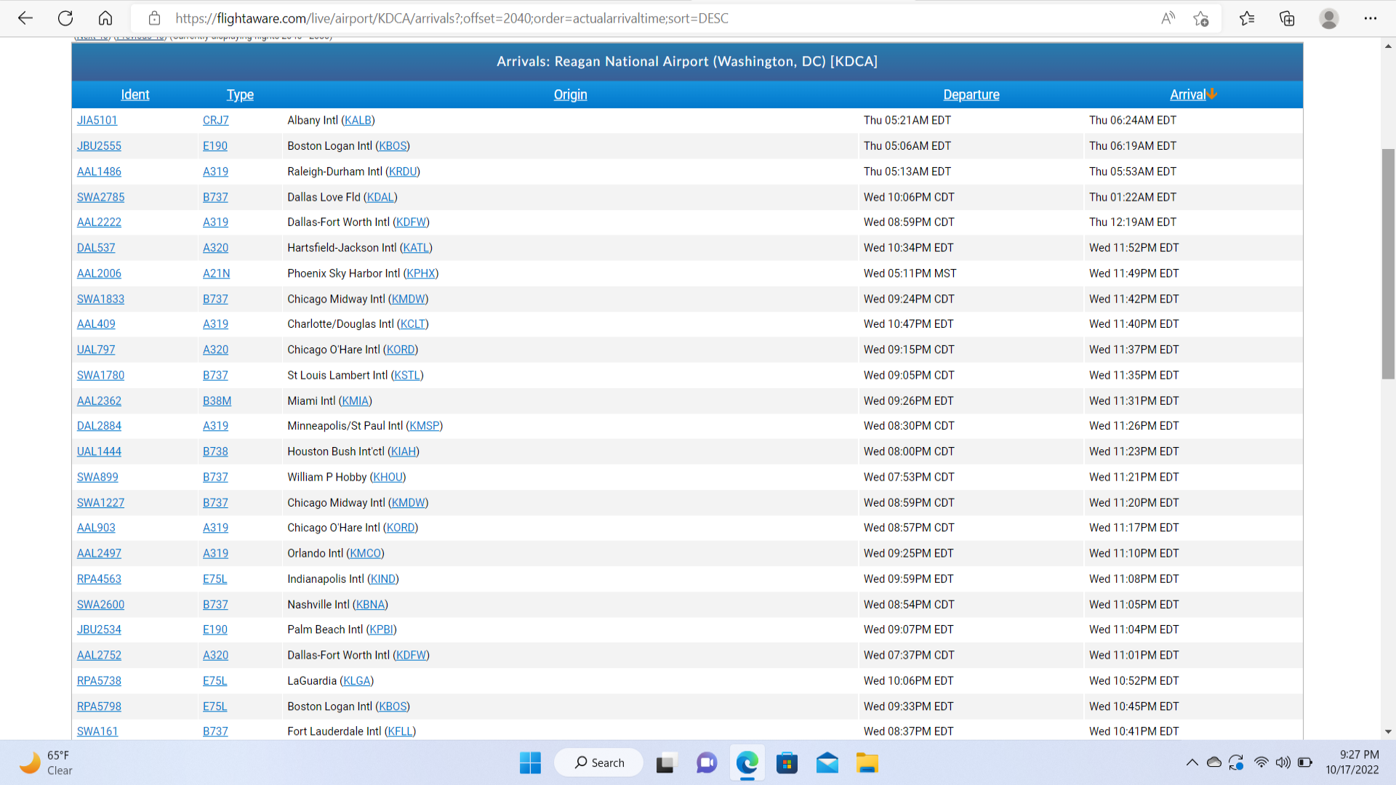Sort table by Type column

coord(240,94)
